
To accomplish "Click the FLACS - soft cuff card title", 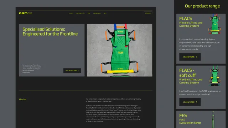I will point(188,73).
